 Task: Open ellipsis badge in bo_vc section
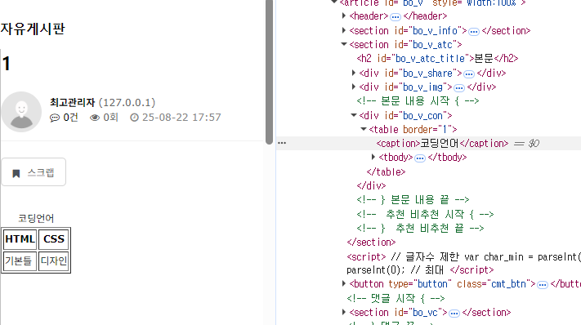click(454, 314)
